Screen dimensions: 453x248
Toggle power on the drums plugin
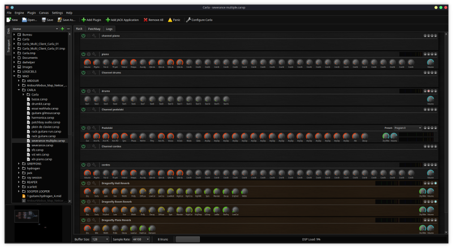tap(83, 91)
